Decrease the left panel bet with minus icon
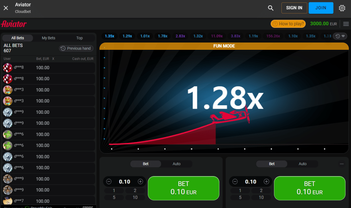This screenshot has width=351, height=208. coord(109,182)
